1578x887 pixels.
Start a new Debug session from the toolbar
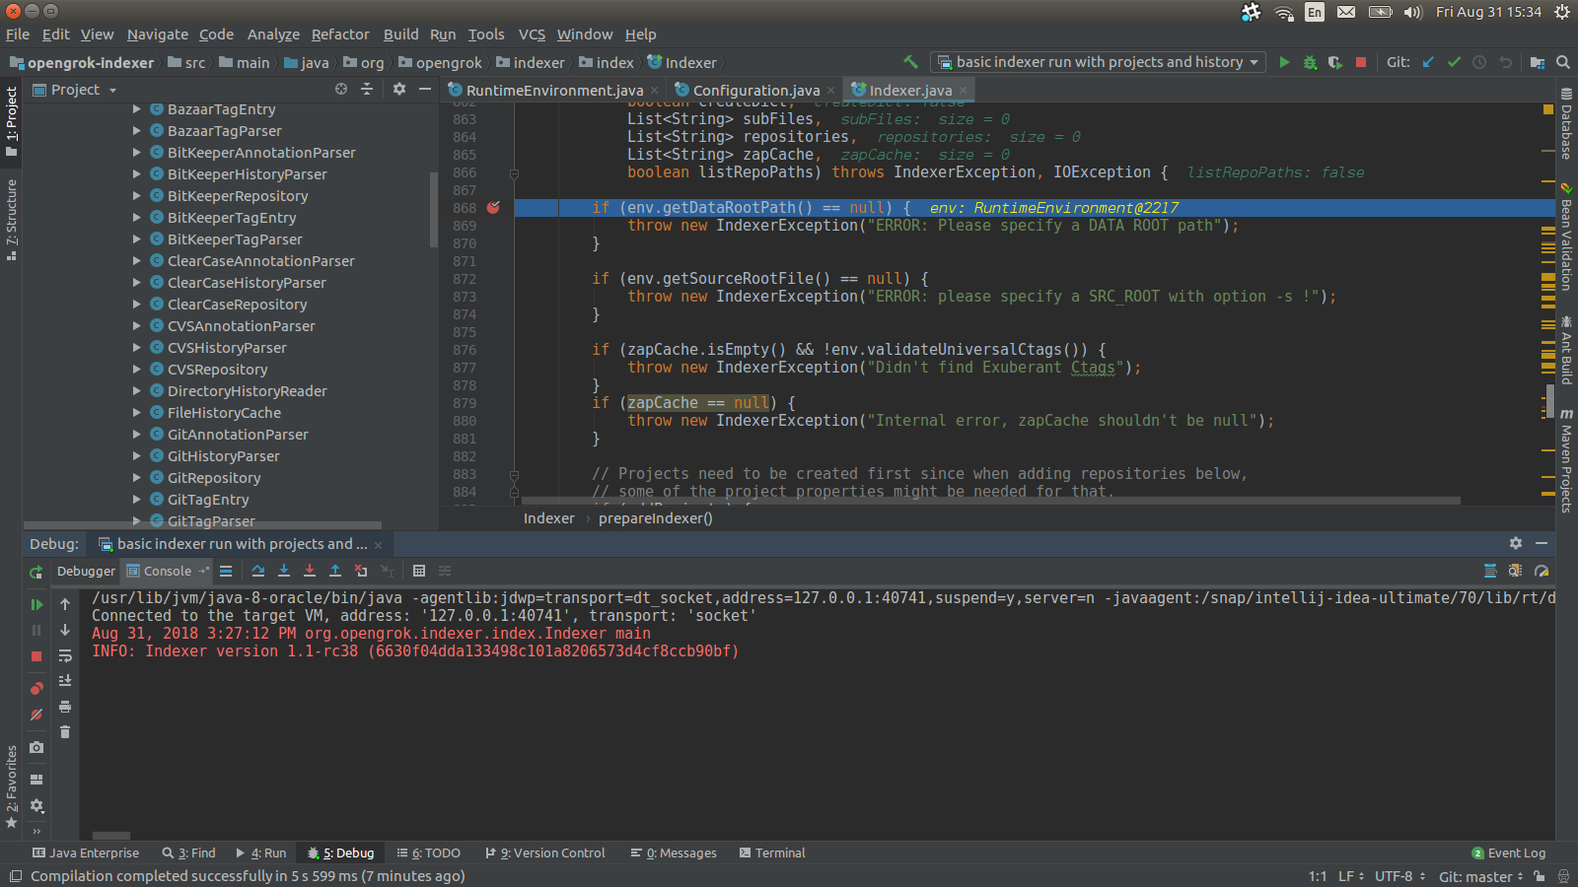(1310, 61)
